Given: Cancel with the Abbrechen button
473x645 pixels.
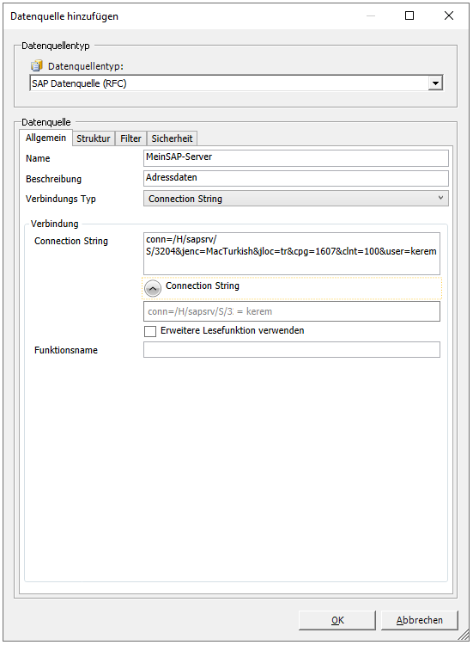Looking at the screenshot, I should pyautogui.click(x=419, y=620).
